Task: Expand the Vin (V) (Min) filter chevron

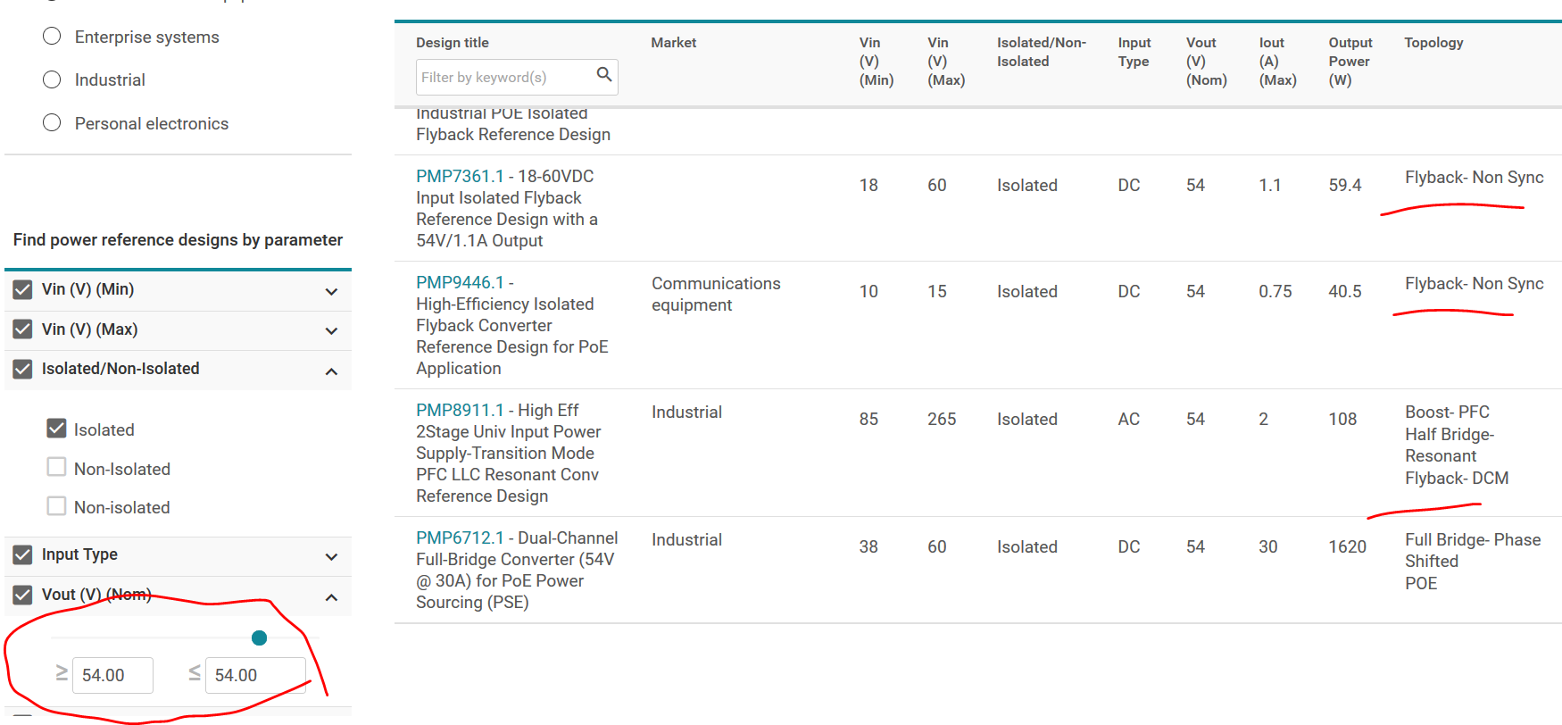Action: pos(331,291)
